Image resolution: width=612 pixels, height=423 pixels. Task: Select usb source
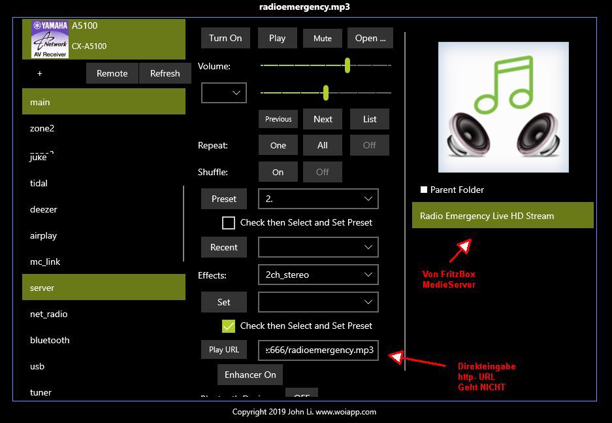(104, 366)
